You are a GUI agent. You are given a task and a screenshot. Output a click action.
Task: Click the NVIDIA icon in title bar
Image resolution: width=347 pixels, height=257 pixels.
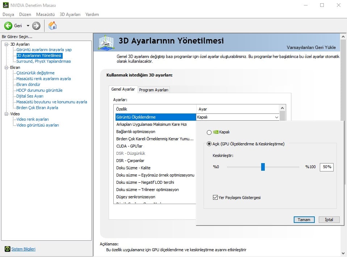pyautogui.click(x=6, y=5)
